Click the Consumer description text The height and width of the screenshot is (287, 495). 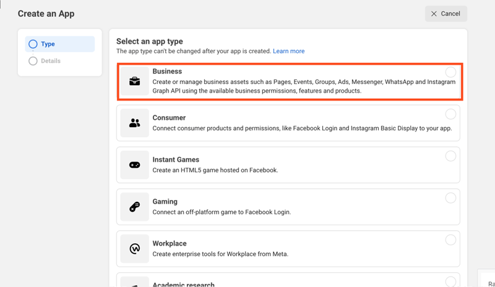click(302, 128)
